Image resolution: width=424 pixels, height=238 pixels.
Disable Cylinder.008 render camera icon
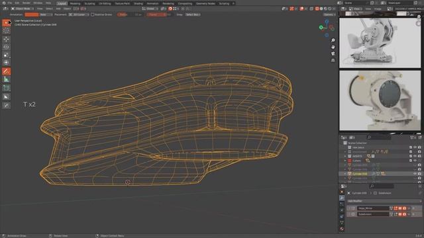pyautogui.click(x=419, y=174)
